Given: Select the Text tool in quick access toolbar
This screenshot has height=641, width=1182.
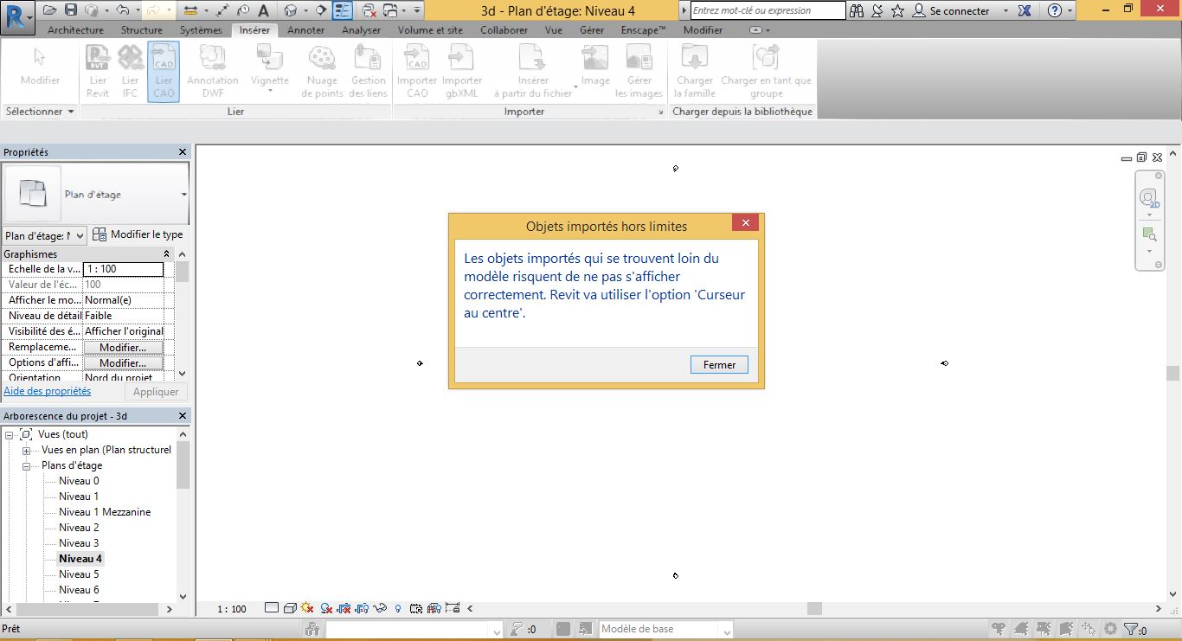Looking at the screenshot, I should point(263,10).
